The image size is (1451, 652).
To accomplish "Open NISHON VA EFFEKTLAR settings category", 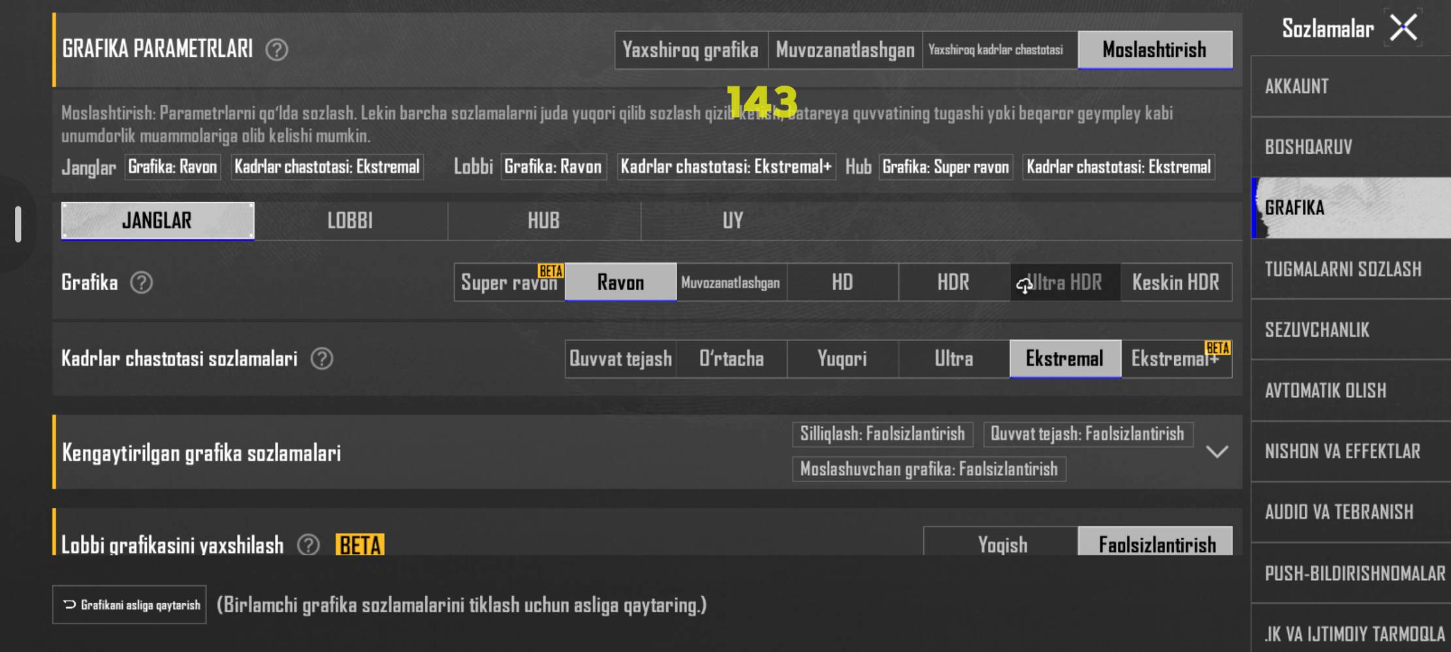I will 1350,451.
